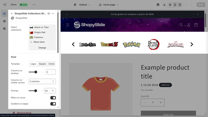The width and height of the screenshot is (208, 117).
Task: Click the slider next arrow
Action: click(x=192, y=44)
